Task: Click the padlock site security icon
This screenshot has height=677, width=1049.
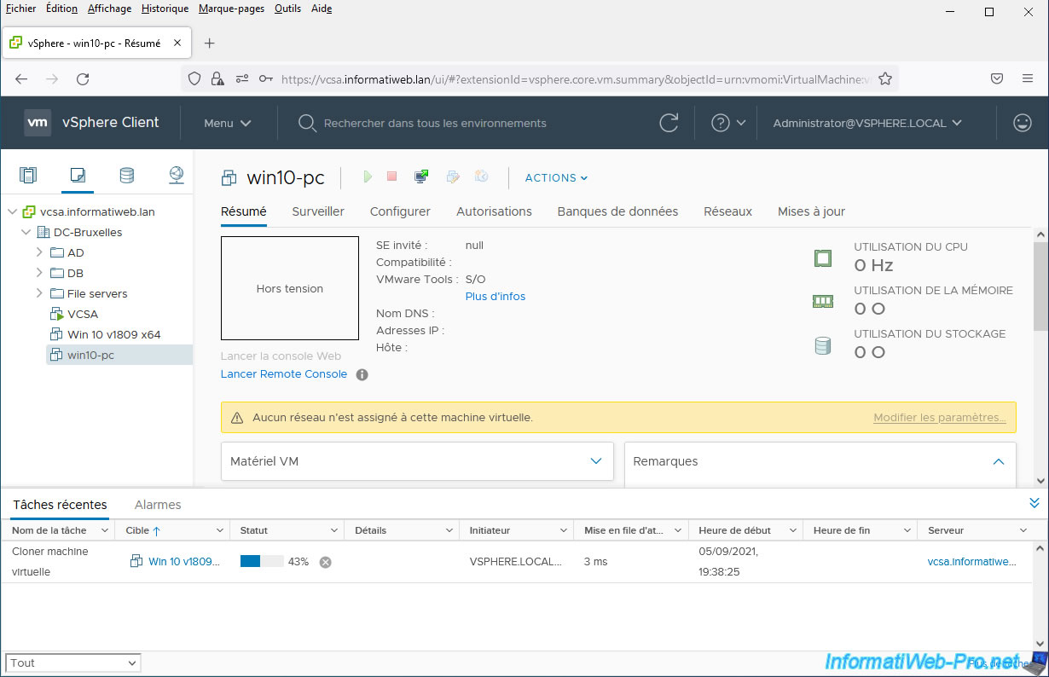Action: [217, 78]
